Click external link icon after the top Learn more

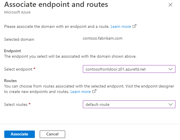[x=135, y=26]
